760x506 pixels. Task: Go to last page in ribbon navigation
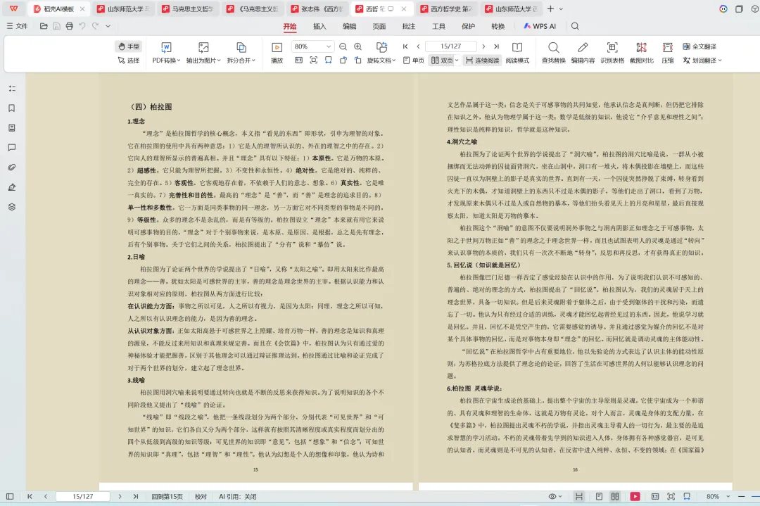coord(496,46)
